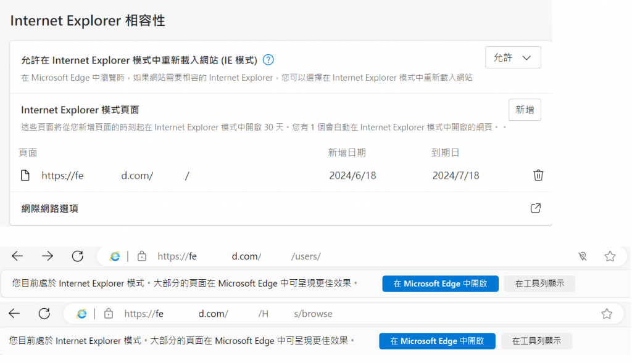632x363 pixels.
Task: Add the /users/ page to favorites with the star
Action: [x=610, y=256]
